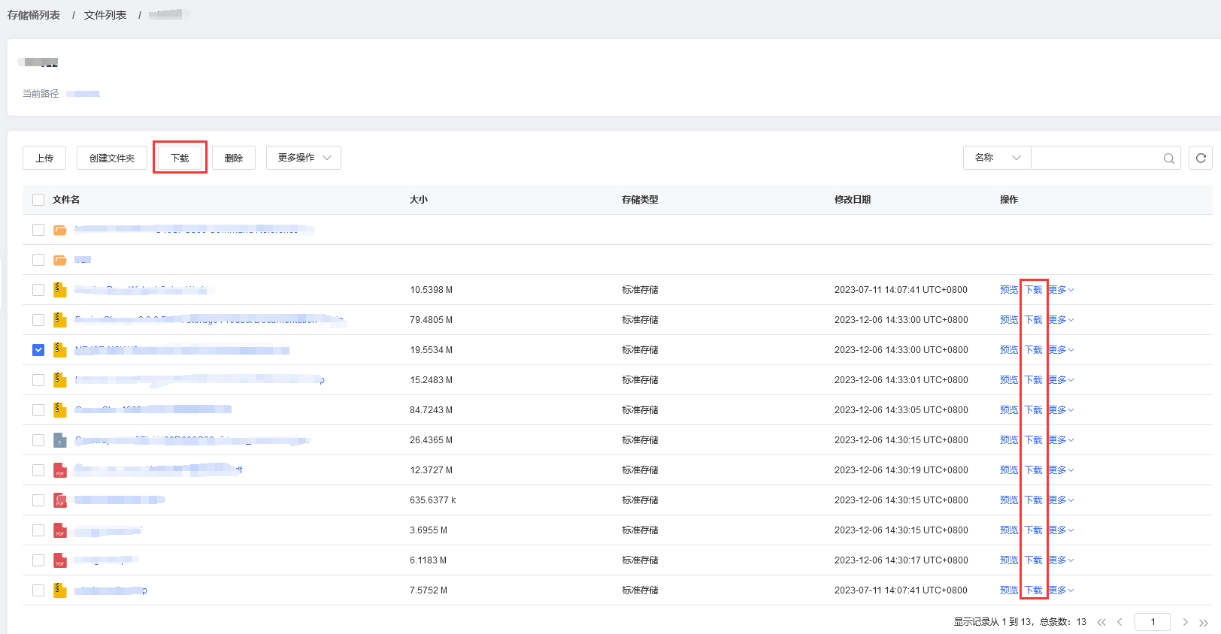Click 下载 for the 3.6955 M file
Image resolution: width=1221 pixels, height=634 pixels.
(1034, 530)
